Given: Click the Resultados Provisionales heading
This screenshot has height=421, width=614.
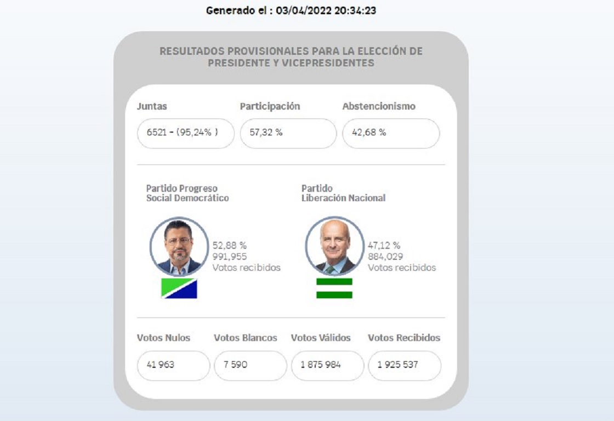Looking at the screenshot, I should click(x=291, y=57).
